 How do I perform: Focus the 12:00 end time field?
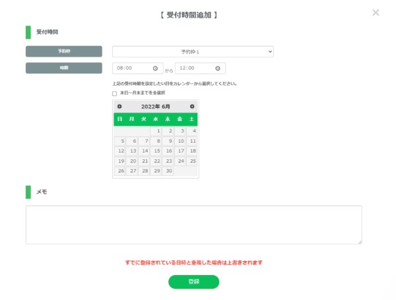(200, 68)
